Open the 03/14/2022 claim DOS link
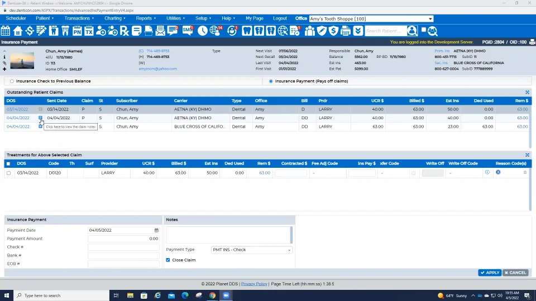This screenshot has height=301, width=536. coord(17,109)
